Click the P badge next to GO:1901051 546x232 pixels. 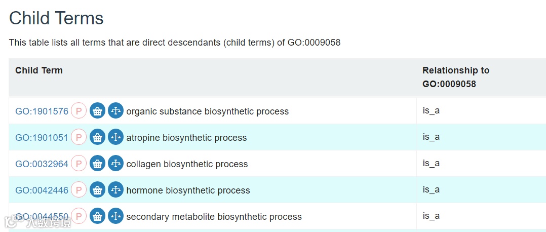[79, 137]
